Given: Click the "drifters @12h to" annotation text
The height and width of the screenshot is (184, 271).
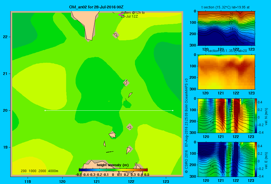Looking at the screenshot, I should [133, 13].
